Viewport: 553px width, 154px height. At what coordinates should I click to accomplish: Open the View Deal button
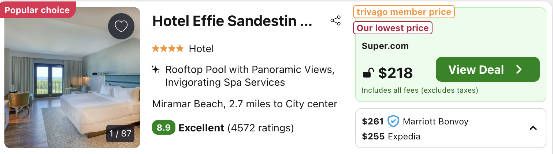click(x=488, y=69)
